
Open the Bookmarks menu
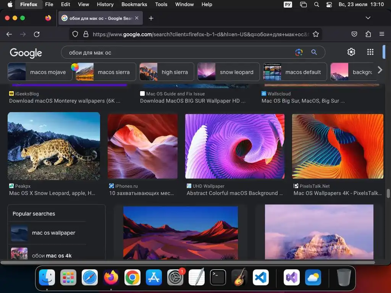[x=134, y=4]
